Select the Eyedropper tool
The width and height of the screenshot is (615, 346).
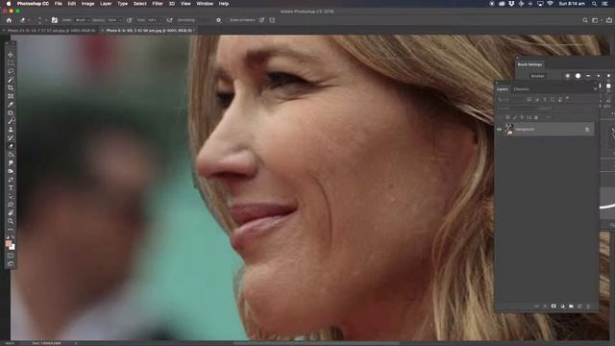[x=11, y=105]
